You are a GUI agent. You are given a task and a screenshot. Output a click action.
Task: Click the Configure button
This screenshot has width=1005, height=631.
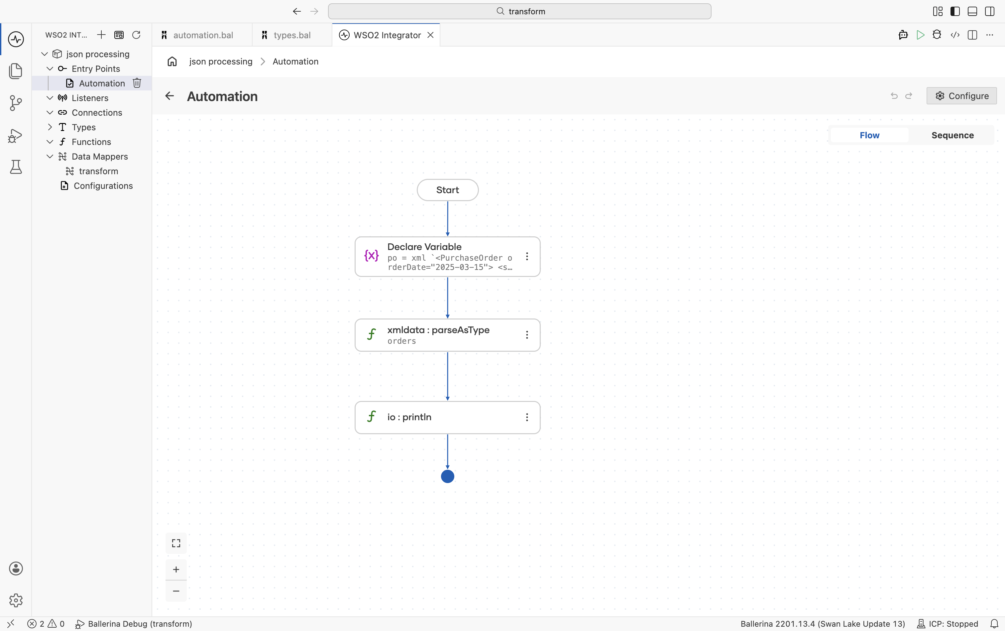click(x=961, y=96)
